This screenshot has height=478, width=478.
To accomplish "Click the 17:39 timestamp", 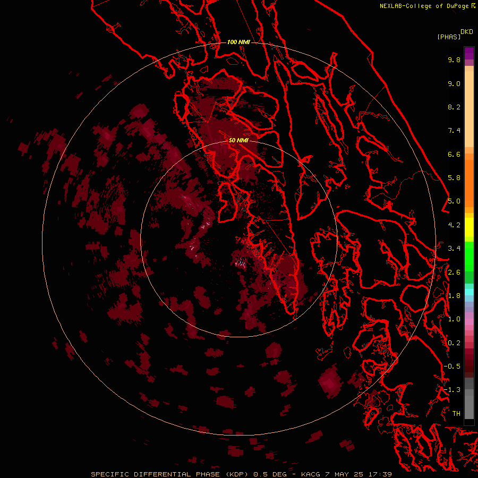I will [380, 474].
